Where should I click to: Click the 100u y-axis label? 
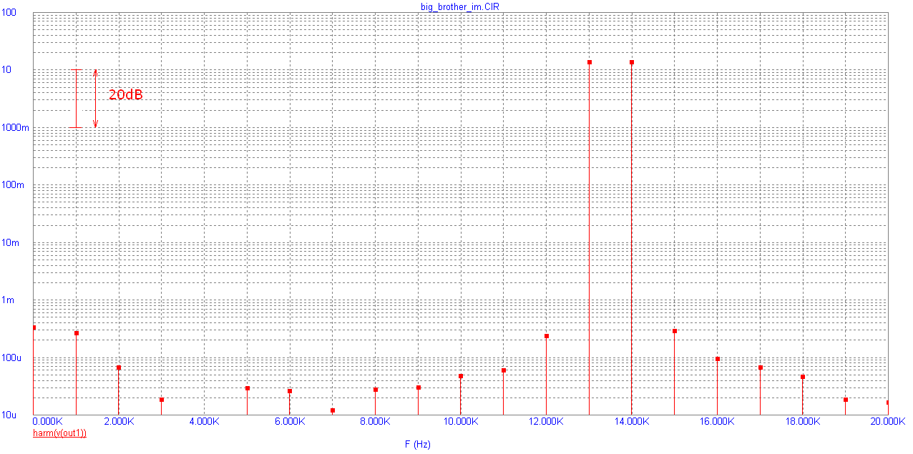[11, 357]
